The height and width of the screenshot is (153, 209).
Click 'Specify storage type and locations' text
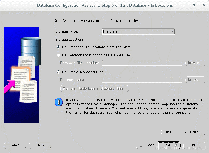click(97, 21)
